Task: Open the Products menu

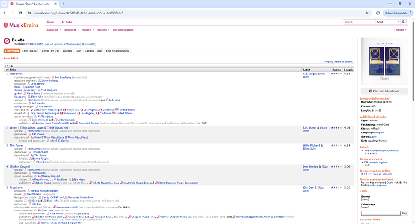Action: click(72, 30)
